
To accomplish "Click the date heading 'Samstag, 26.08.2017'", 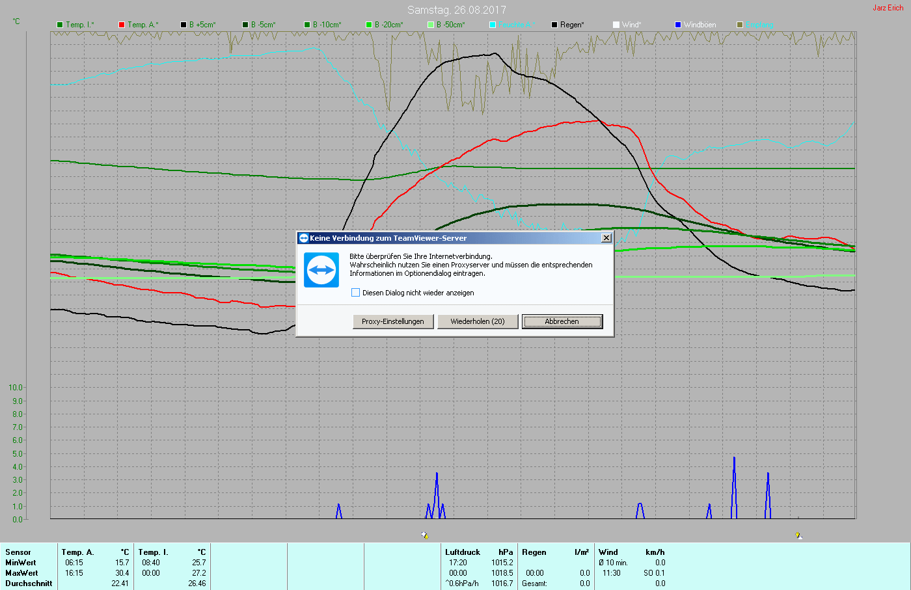I will click(457, 10).
